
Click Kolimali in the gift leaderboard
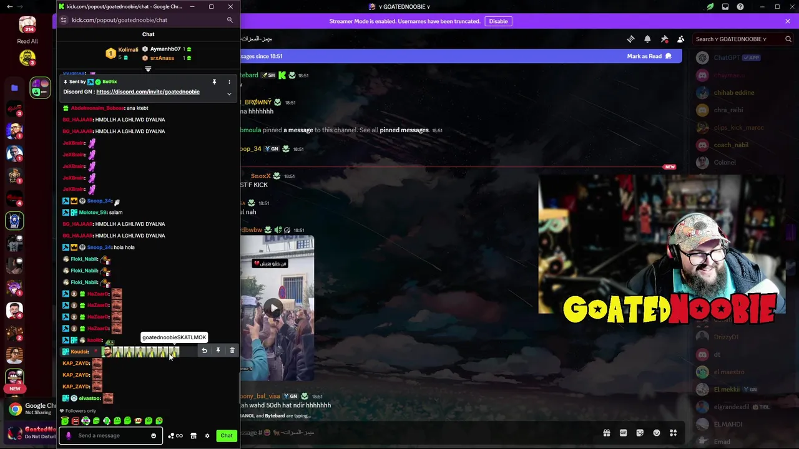point(128,50)
